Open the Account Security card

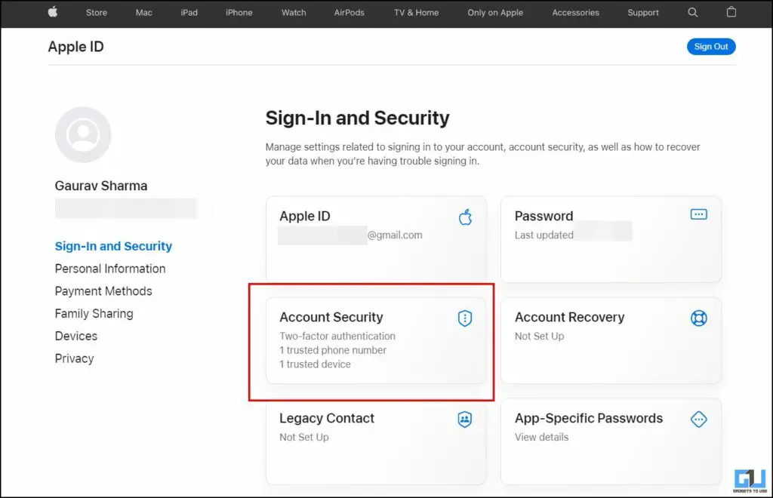click(376, 340)
